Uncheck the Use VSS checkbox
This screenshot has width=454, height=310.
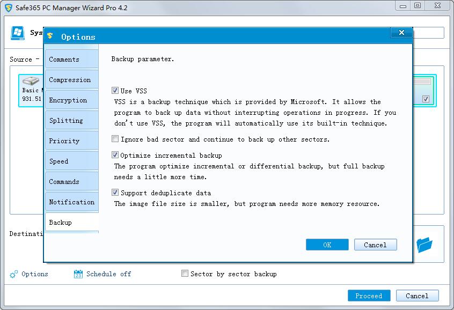[x=115, y=91]
